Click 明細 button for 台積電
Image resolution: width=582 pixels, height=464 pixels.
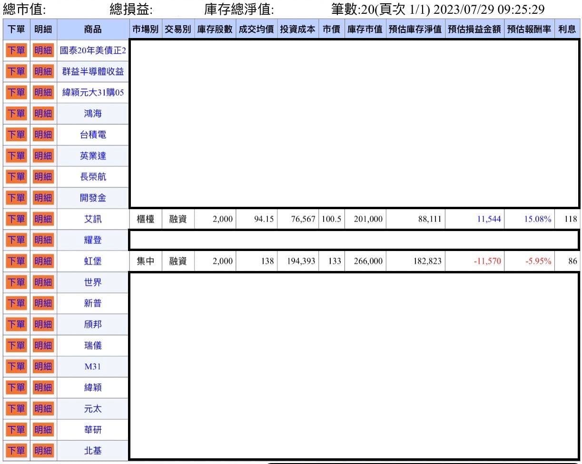pos(43,135)
